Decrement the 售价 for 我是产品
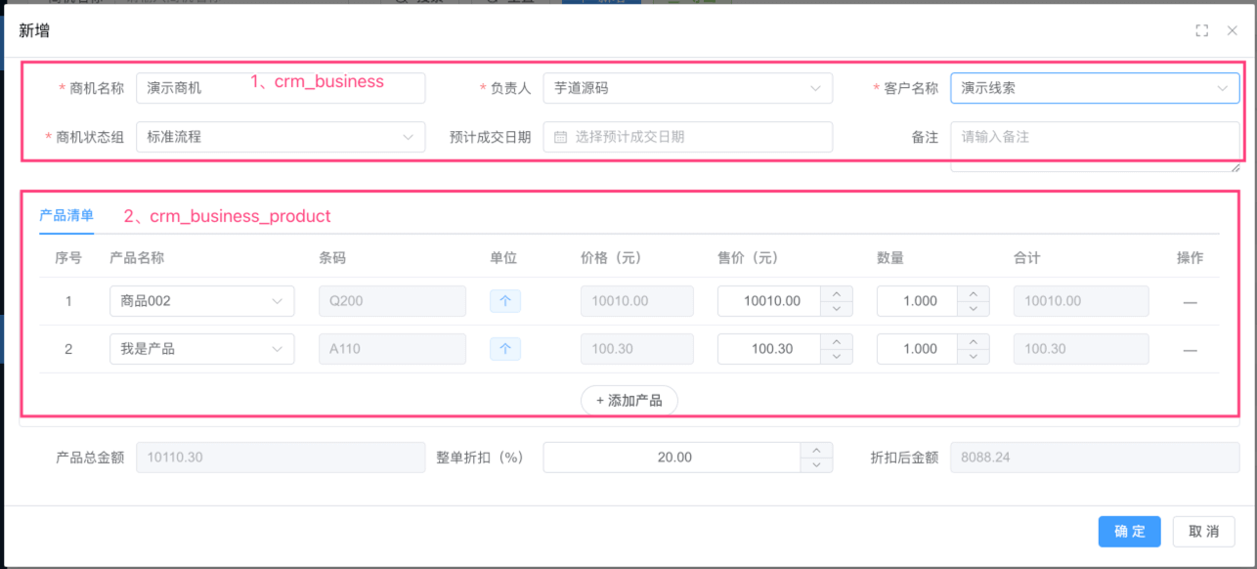Viewport: 1257px width, 569px height. coord(837,355)
